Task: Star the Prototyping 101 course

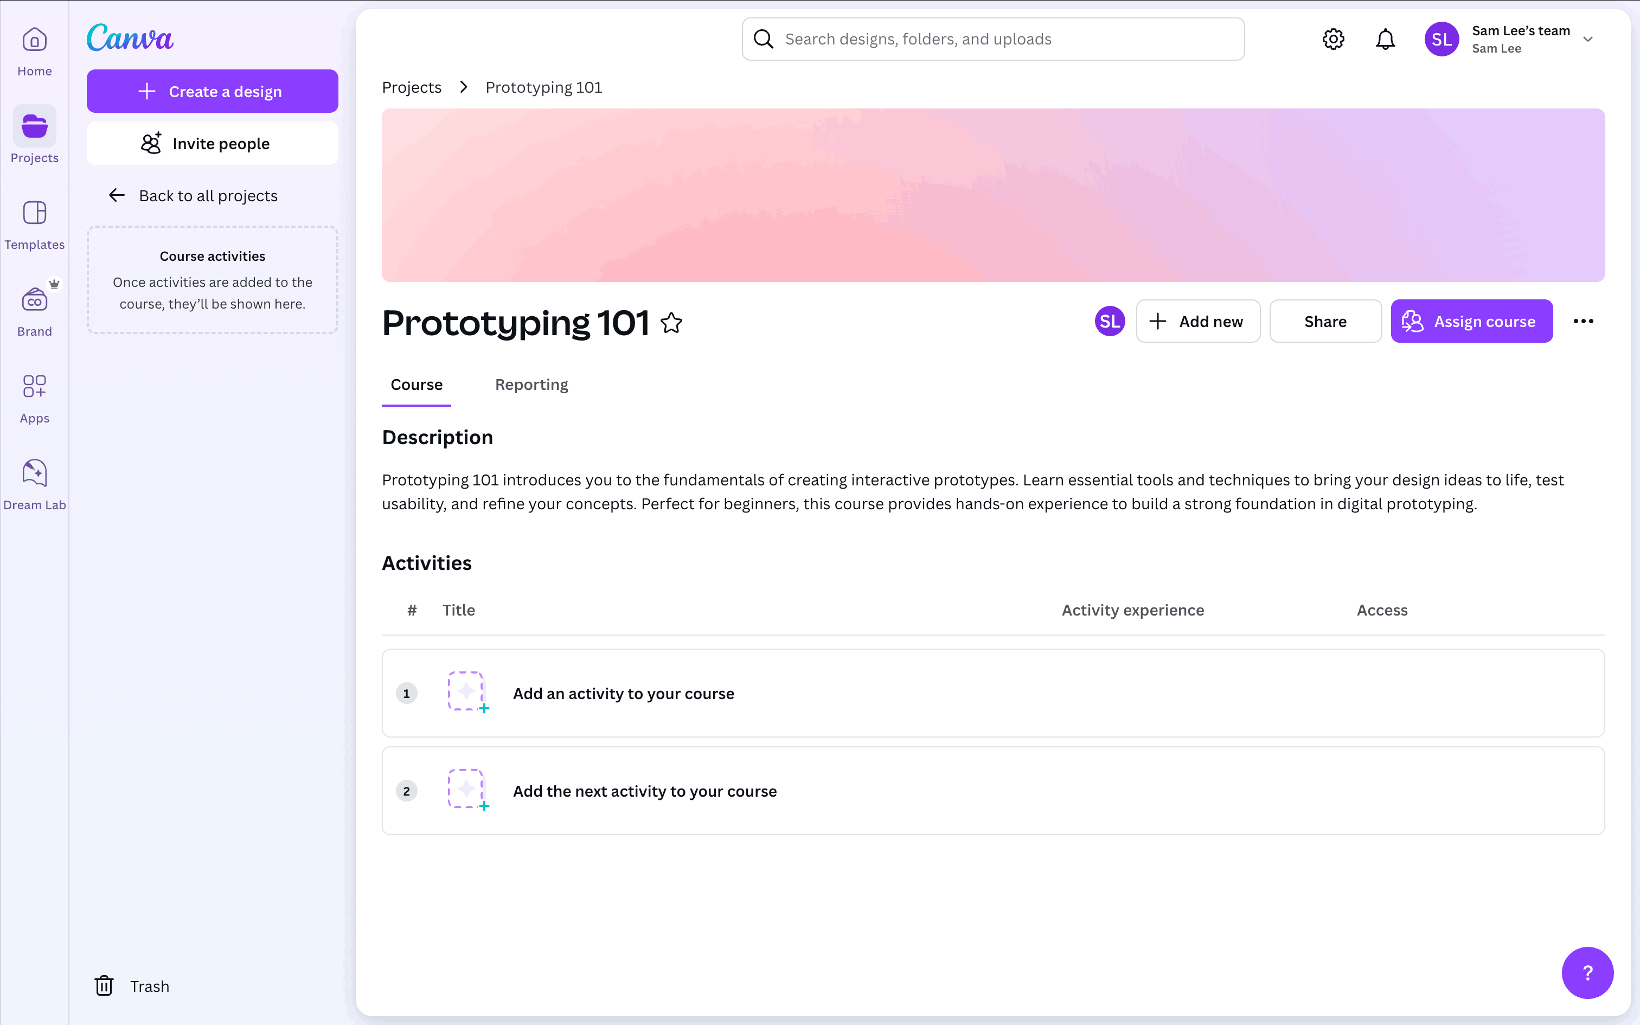Action: [671, 323]
